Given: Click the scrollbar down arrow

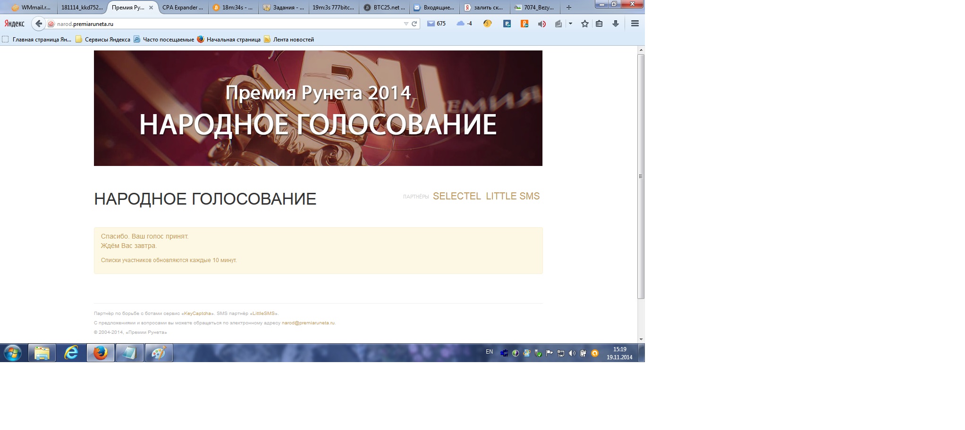Looking at the screenshot, I should click(641, 339).
